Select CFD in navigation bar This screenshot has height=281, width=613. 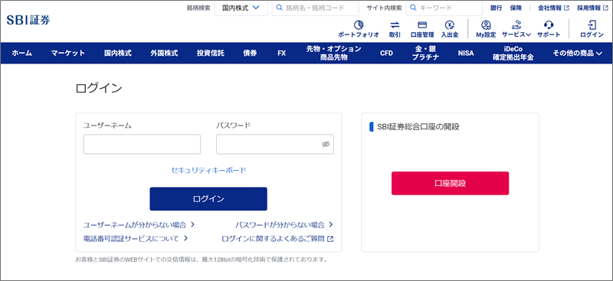point(386,53)
